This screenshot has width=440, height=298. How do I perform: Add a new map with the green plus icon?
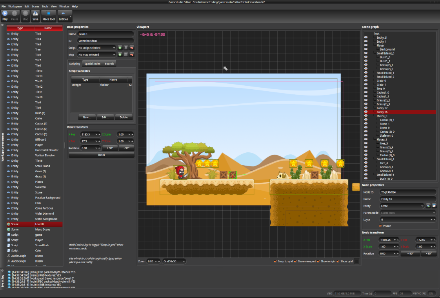(120, 54)
